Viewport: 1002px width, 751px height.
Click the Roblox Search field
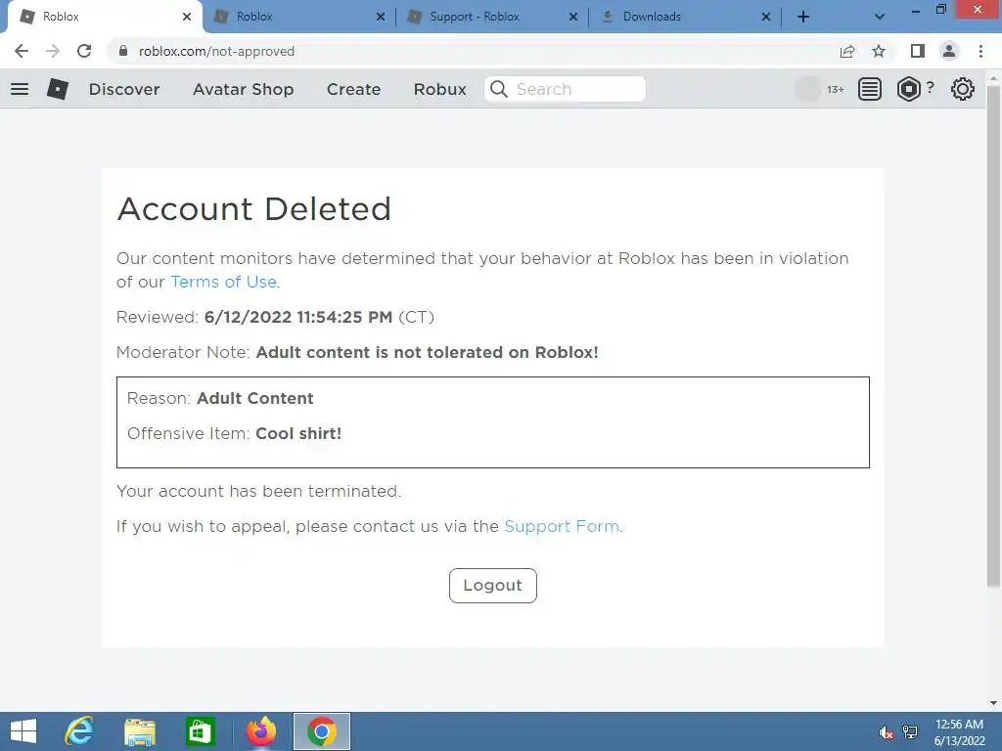pyautogui.click(x=565, y=89)
